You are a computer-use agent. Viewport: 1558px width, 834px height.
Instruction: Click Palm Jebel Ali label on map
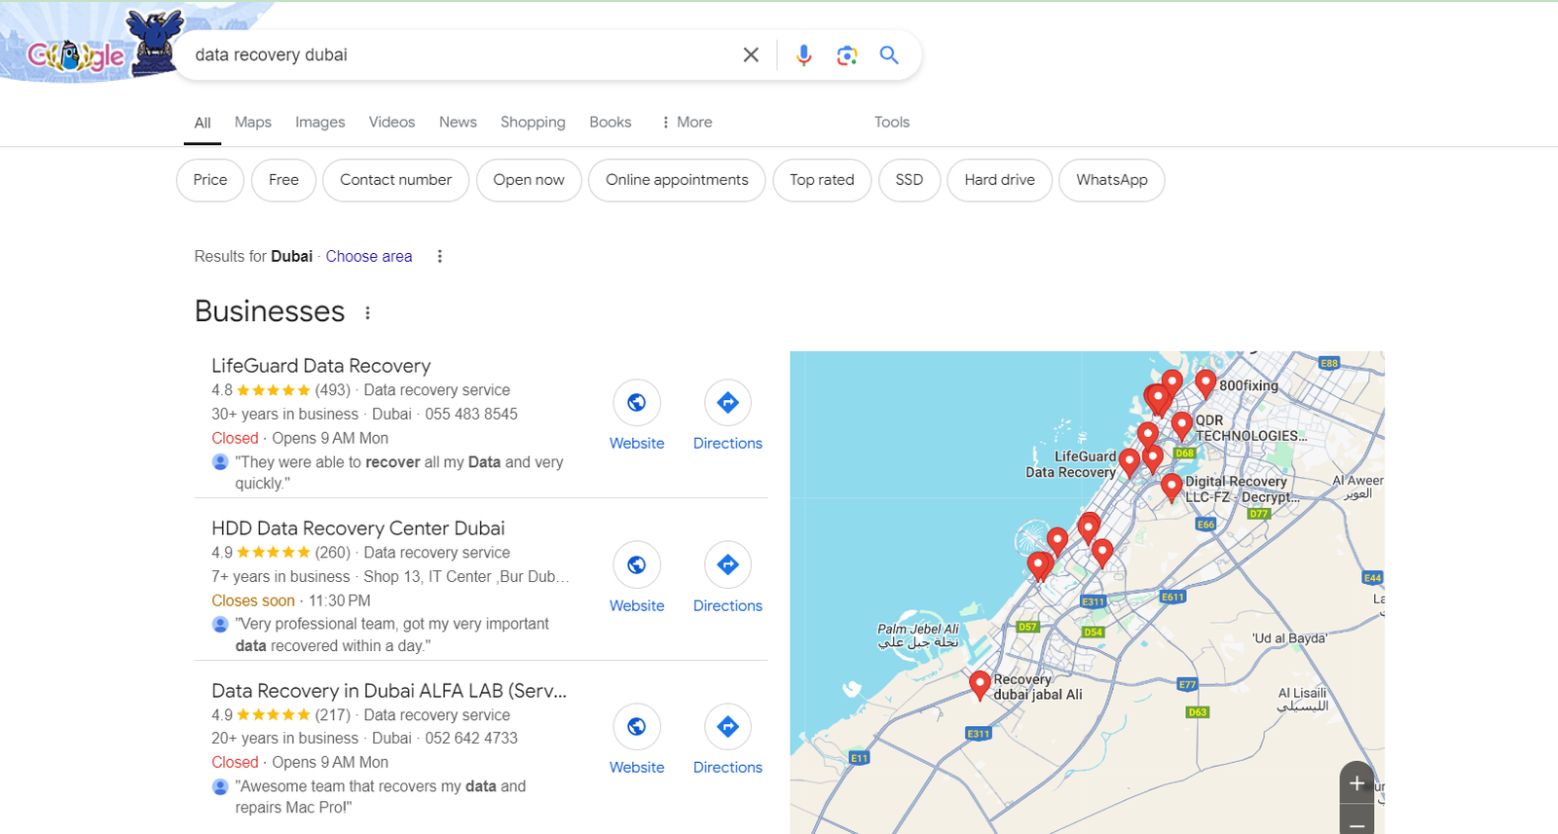pyautogui.click(x=918, y=635)
